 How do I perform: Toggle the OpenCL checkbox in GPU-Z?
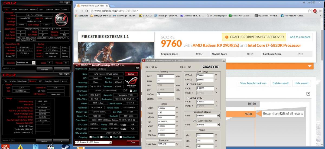[x=91, y=137]
